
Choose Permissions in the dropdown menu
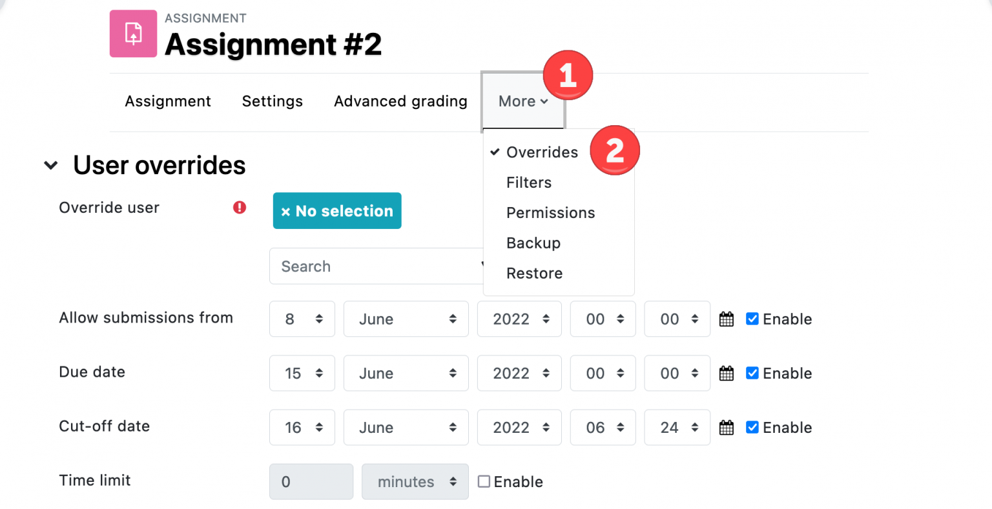550,213
